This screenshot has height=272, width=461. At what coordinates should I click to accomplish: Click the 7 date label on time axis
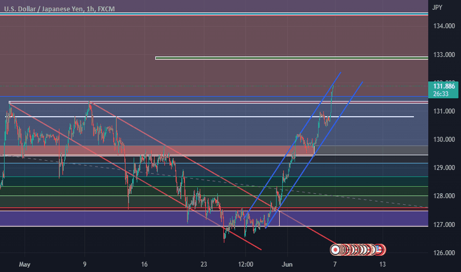(334, 265)
